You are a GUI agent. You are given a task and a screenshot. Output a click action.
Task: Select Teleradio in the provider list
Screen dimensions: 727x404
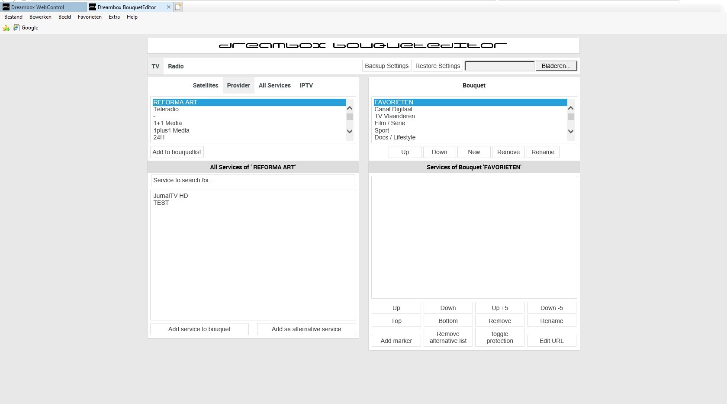coord(166,109)
